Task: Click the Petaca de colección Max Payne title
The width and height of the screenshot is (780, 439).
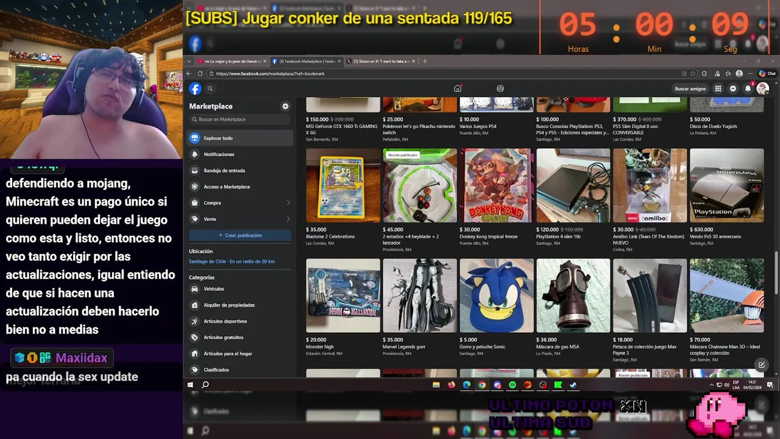Action: 646,350
